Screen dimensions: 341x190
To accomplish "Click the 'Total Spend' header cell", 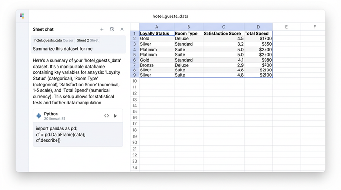I will pos(258,33).
